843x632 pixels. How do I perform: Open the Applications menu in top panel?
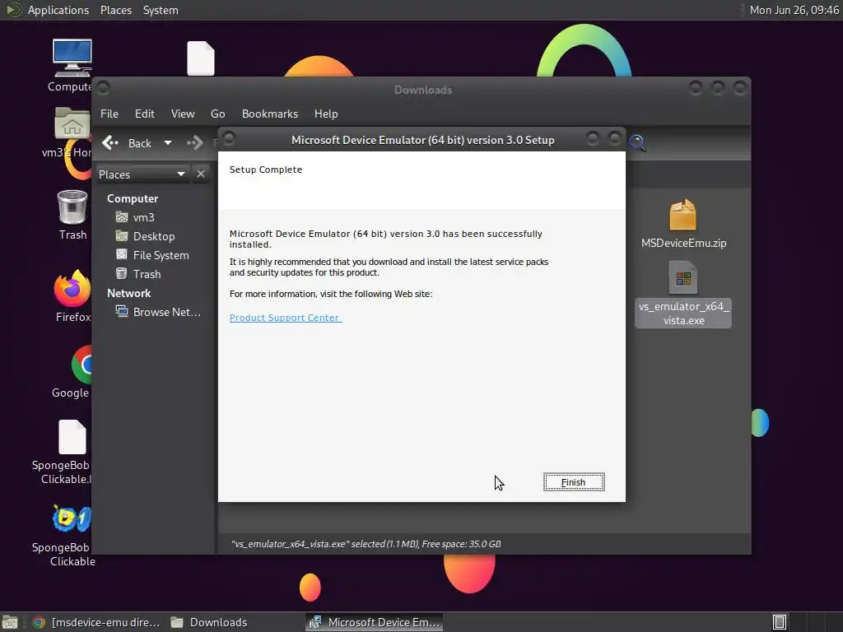coord(58,10)
